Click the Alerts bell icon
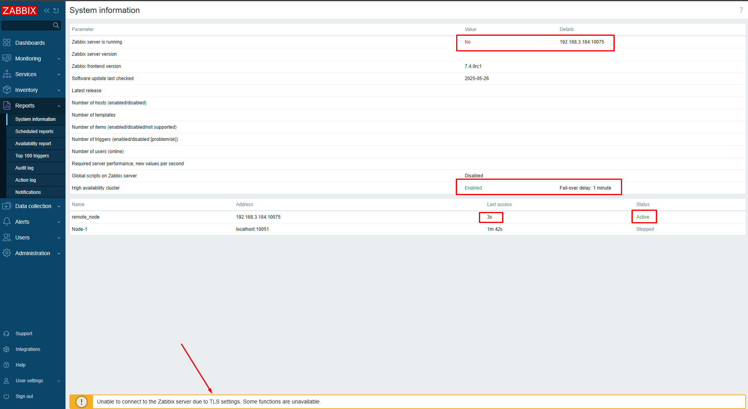Image resolution: width=748 pixels, height=409 pixels. [7, 221]
